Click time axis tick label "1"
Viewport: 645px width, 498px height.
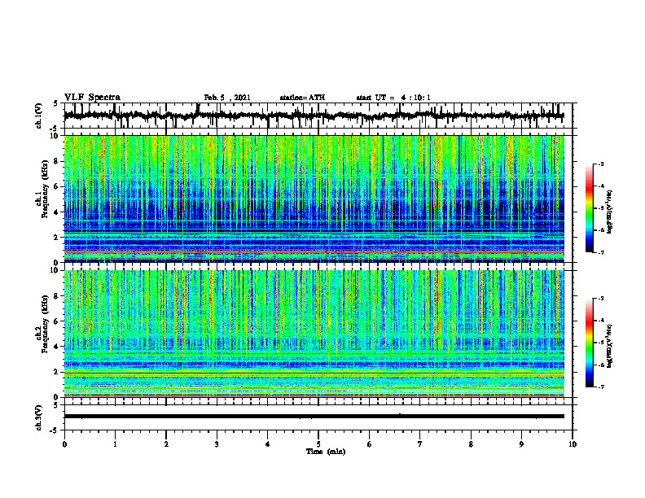tap(115, 444)
